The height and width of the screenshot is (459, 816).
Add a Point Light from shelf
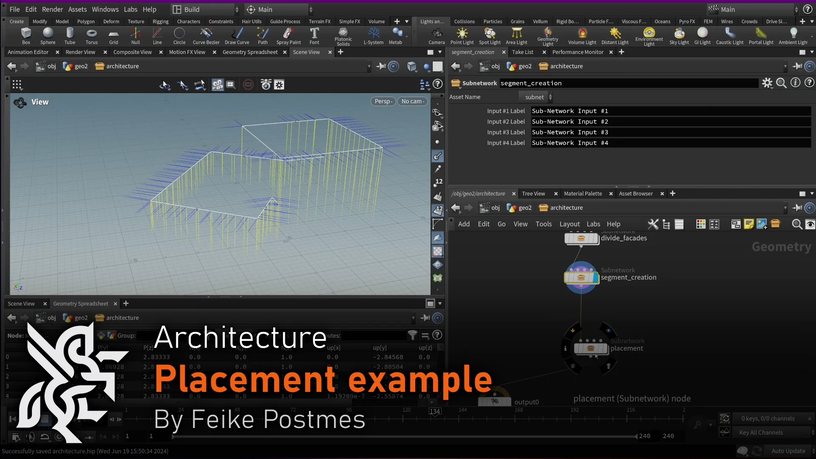[462, 36]
